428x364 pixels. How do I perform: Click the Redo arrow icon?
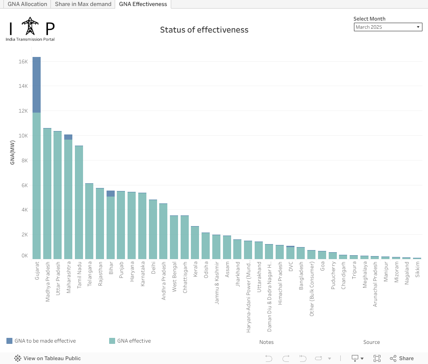(x=286, y=358)
